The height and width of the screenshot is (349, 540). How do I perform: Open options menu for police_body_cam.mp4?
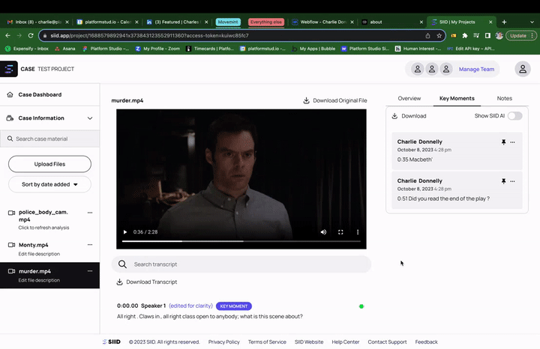coord(90,213)
